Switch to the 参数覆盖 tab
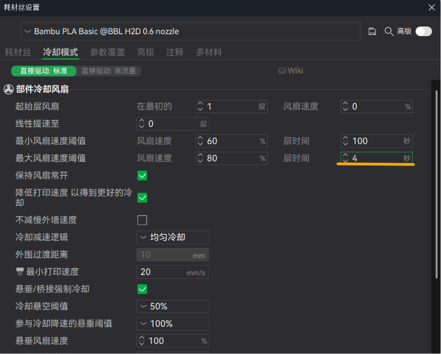Image resolution: width=441 pixels, height=354 pixels. tap(108, 52)
